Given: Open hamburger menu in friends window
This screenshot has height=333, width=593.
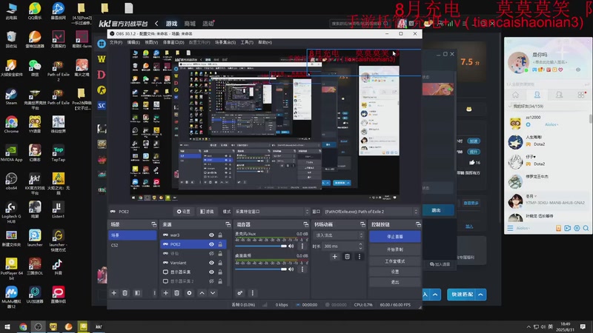Looking at the screenshot, I should (x=510, y=228).
